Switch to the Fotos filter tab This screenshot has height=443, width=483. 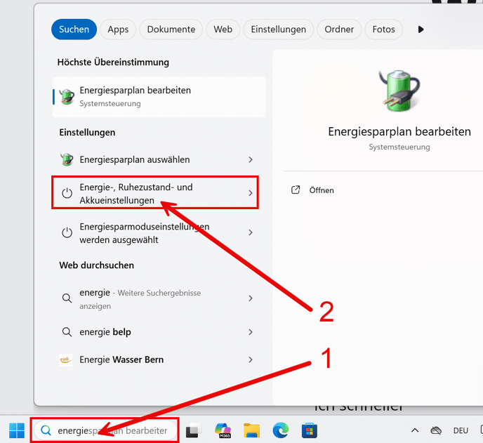(383, 29)
